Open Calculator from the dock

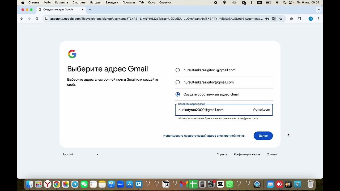[202, 184]
